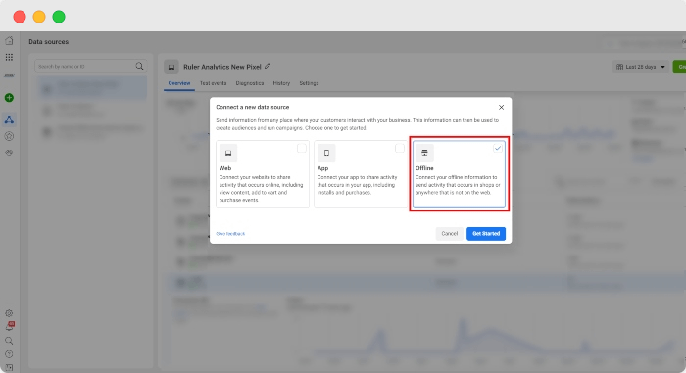Expand the Last 28 days dropdown
The height and width of the screenshot is (373, 686).
(x=641, y=67)
